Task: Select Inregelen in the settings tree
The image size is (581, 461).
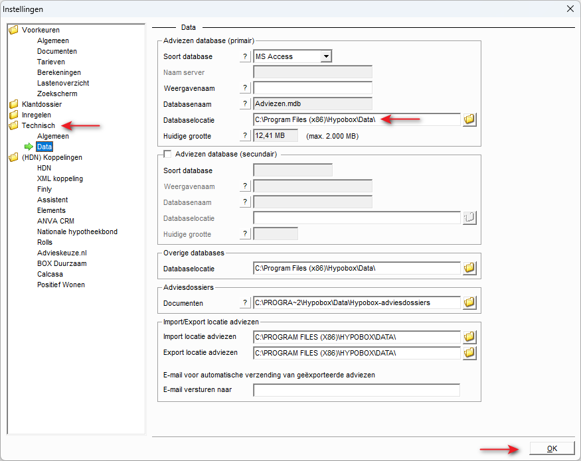Action: tap(37, 115)
